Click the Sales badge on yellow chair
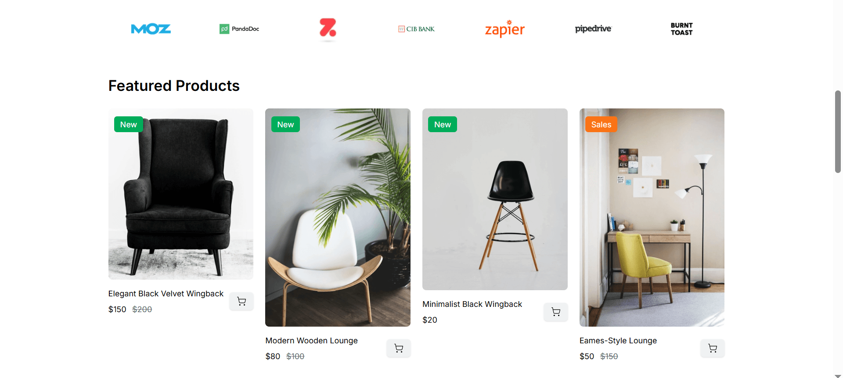The height and width of the screenshot is (378, 843). click(601, 124)
